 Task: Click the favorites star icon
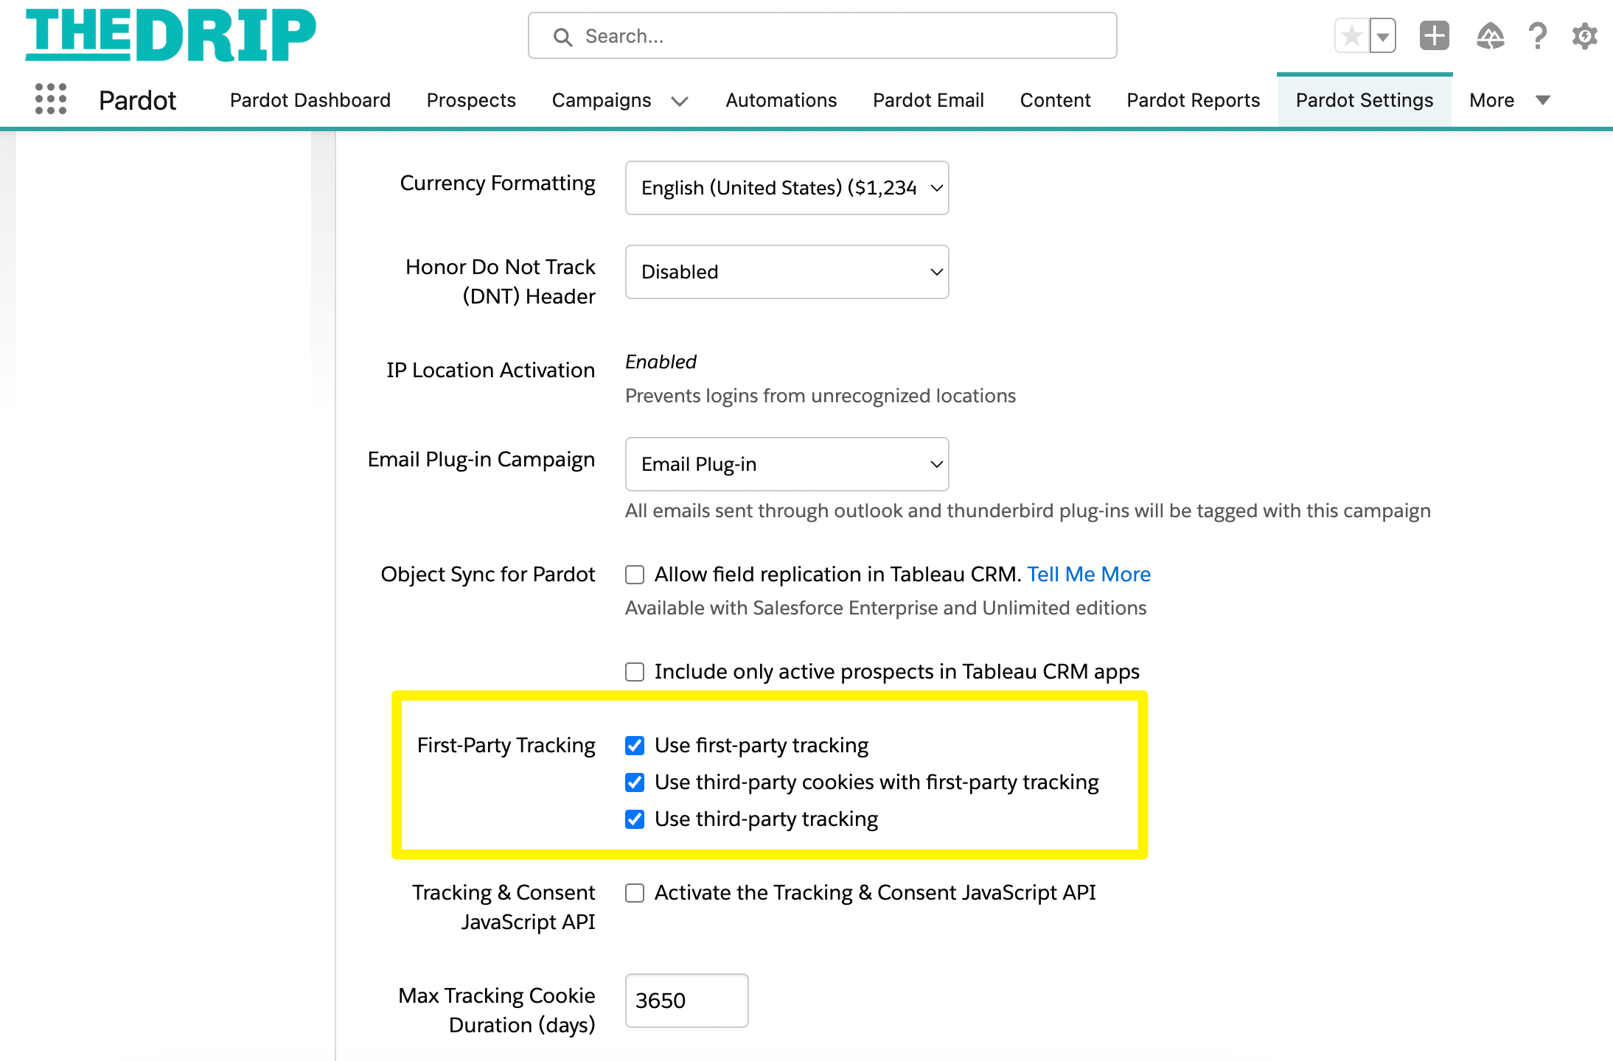(1352, 35)
